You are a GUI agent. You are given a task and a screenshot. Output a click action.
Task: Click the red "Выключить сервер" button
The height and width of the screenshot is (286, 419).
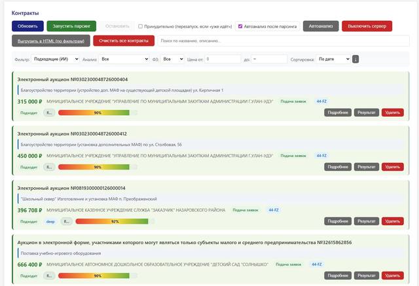[367, 26]
